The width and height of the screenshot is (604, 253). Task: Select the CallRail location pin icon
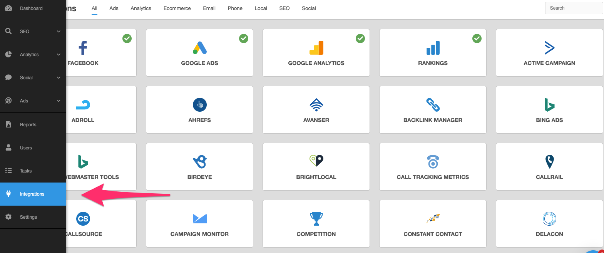point(550,162)
